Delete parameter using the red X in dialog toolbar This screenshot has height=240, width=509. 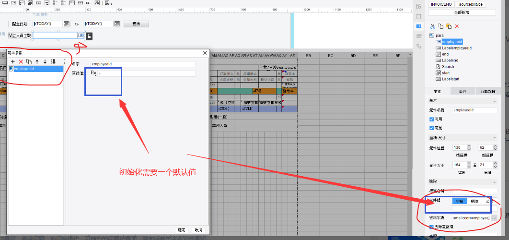[x=21, y=62]
